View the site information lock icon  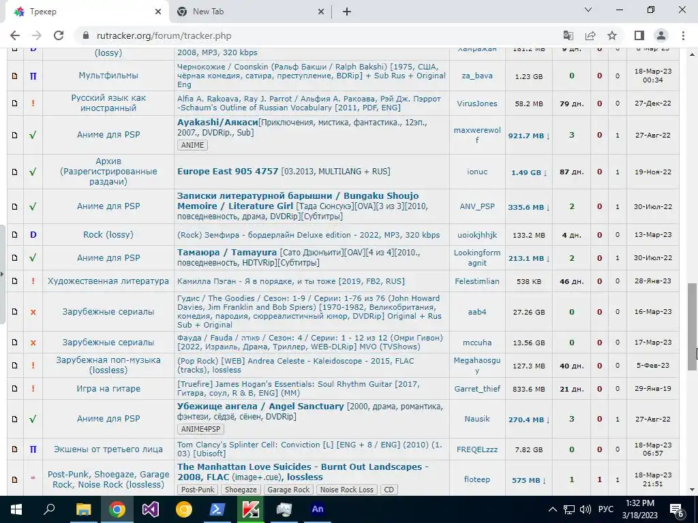coord(85,35)
